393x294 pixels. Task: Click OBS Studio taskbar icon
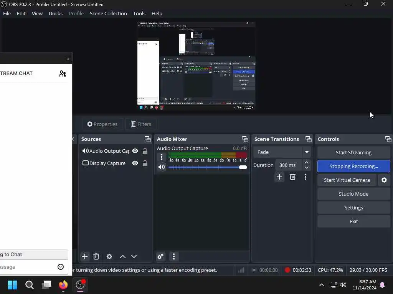(80, 285)
